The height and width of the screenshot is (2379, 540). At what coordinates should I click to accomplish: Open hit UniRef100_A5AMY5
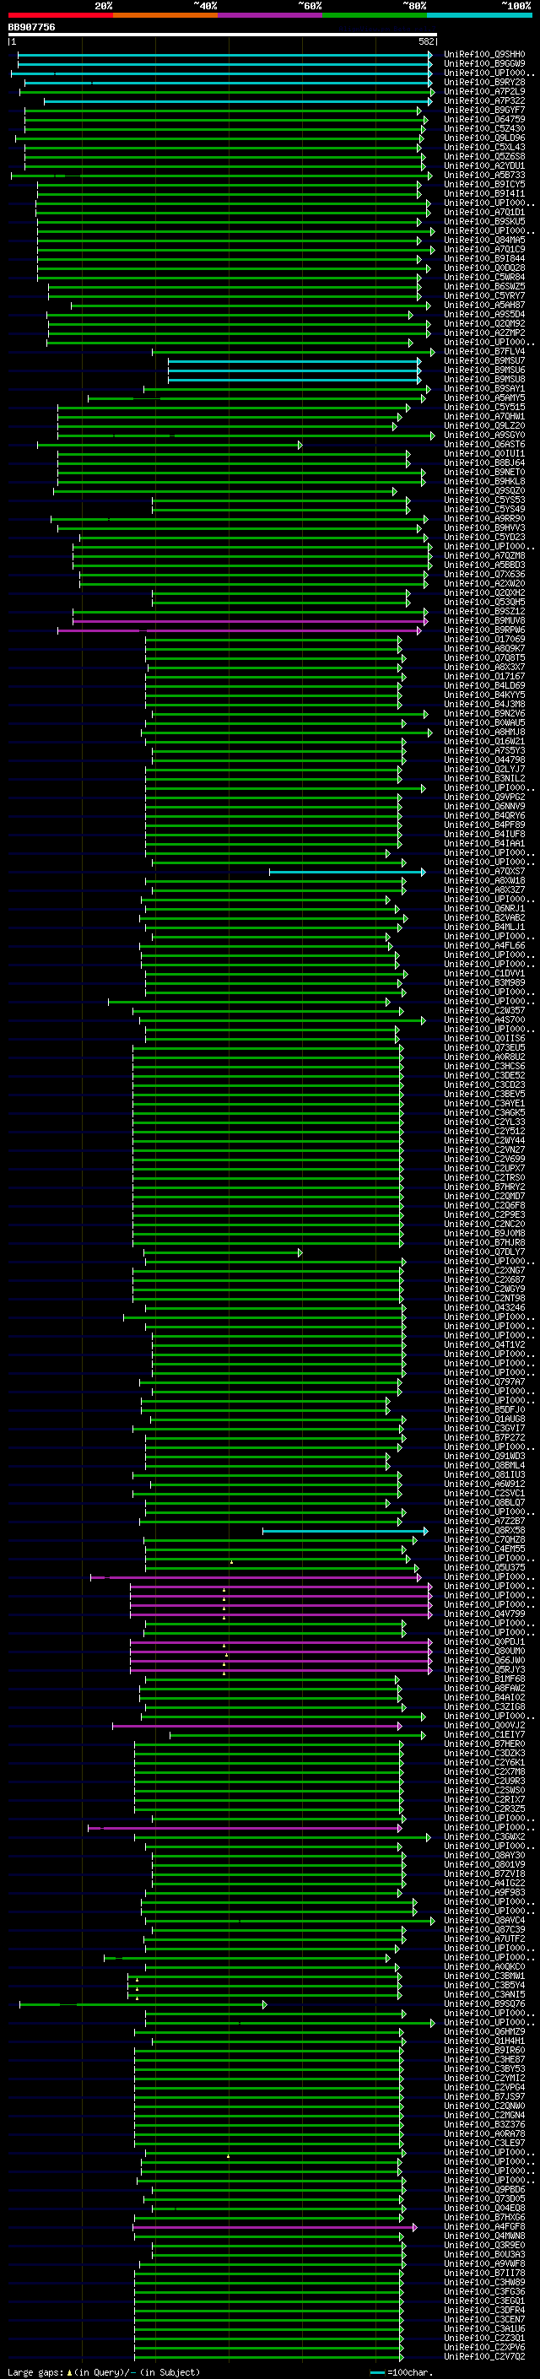click(x=483, y=398)
